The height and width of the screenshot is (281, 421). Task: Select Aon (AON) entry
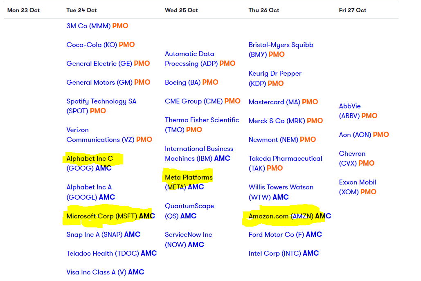[x=355, y=135]
